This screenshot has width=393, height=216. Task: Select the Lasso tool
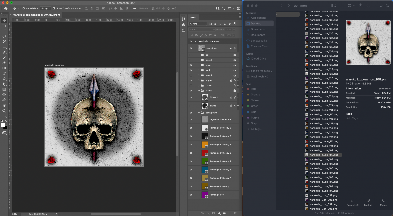tap(4, 36)
